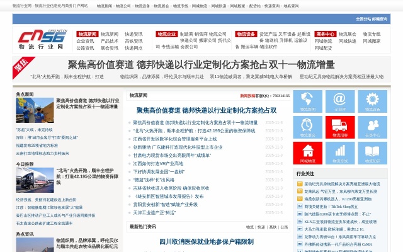Image resolution: width=403 pixels, height=252 pixels.
Task: Select the red 物流设备 navigation tab
Action: click(246, 34)
